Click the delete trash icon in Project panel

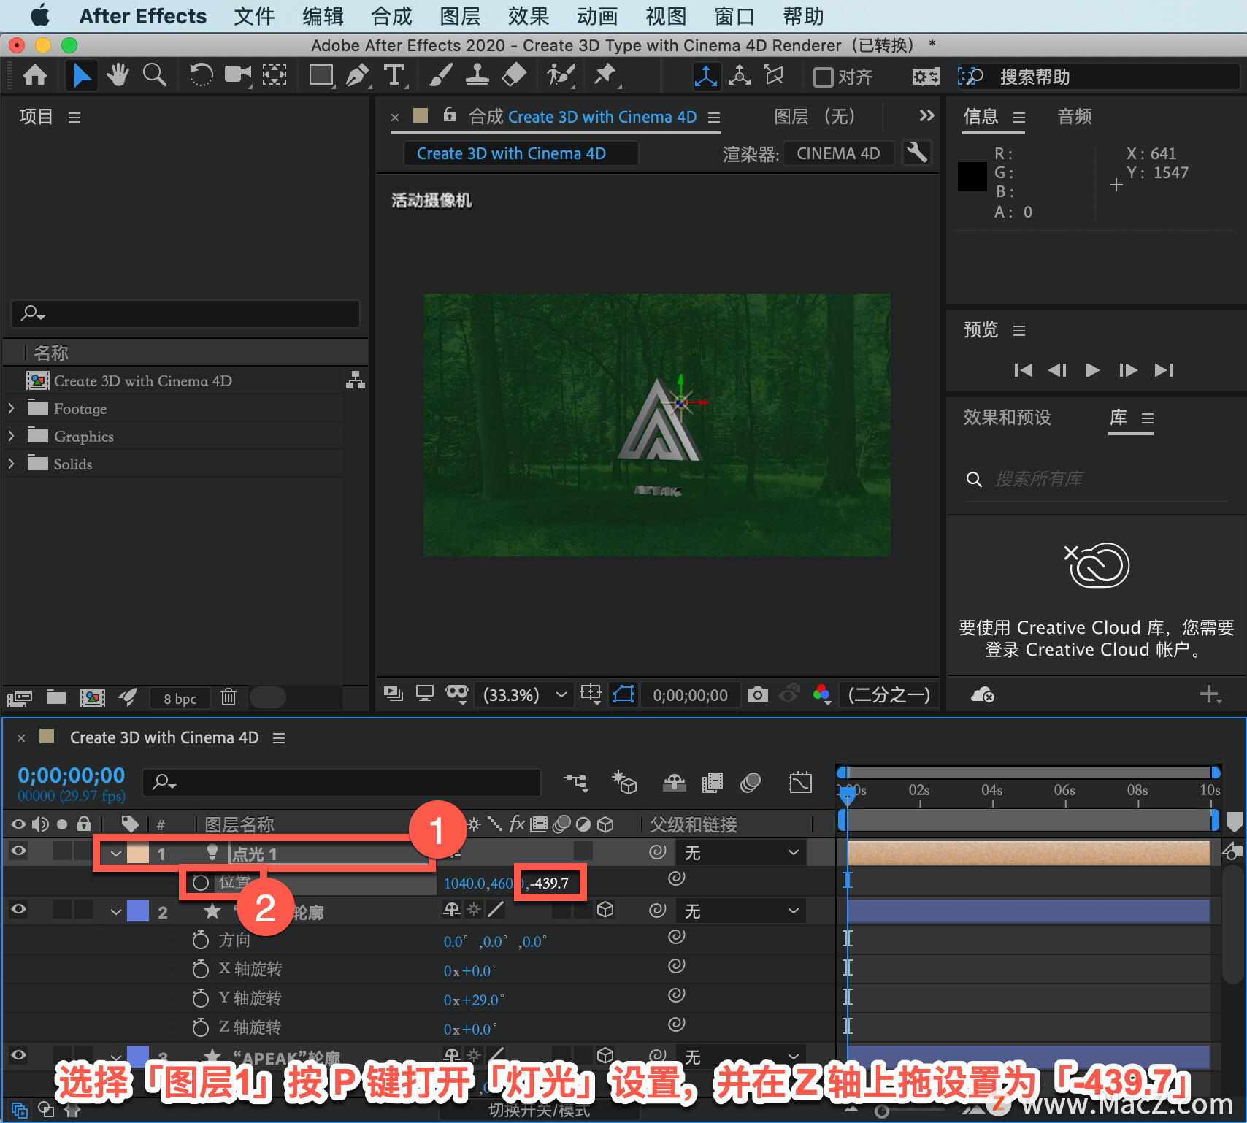(229, 697)
